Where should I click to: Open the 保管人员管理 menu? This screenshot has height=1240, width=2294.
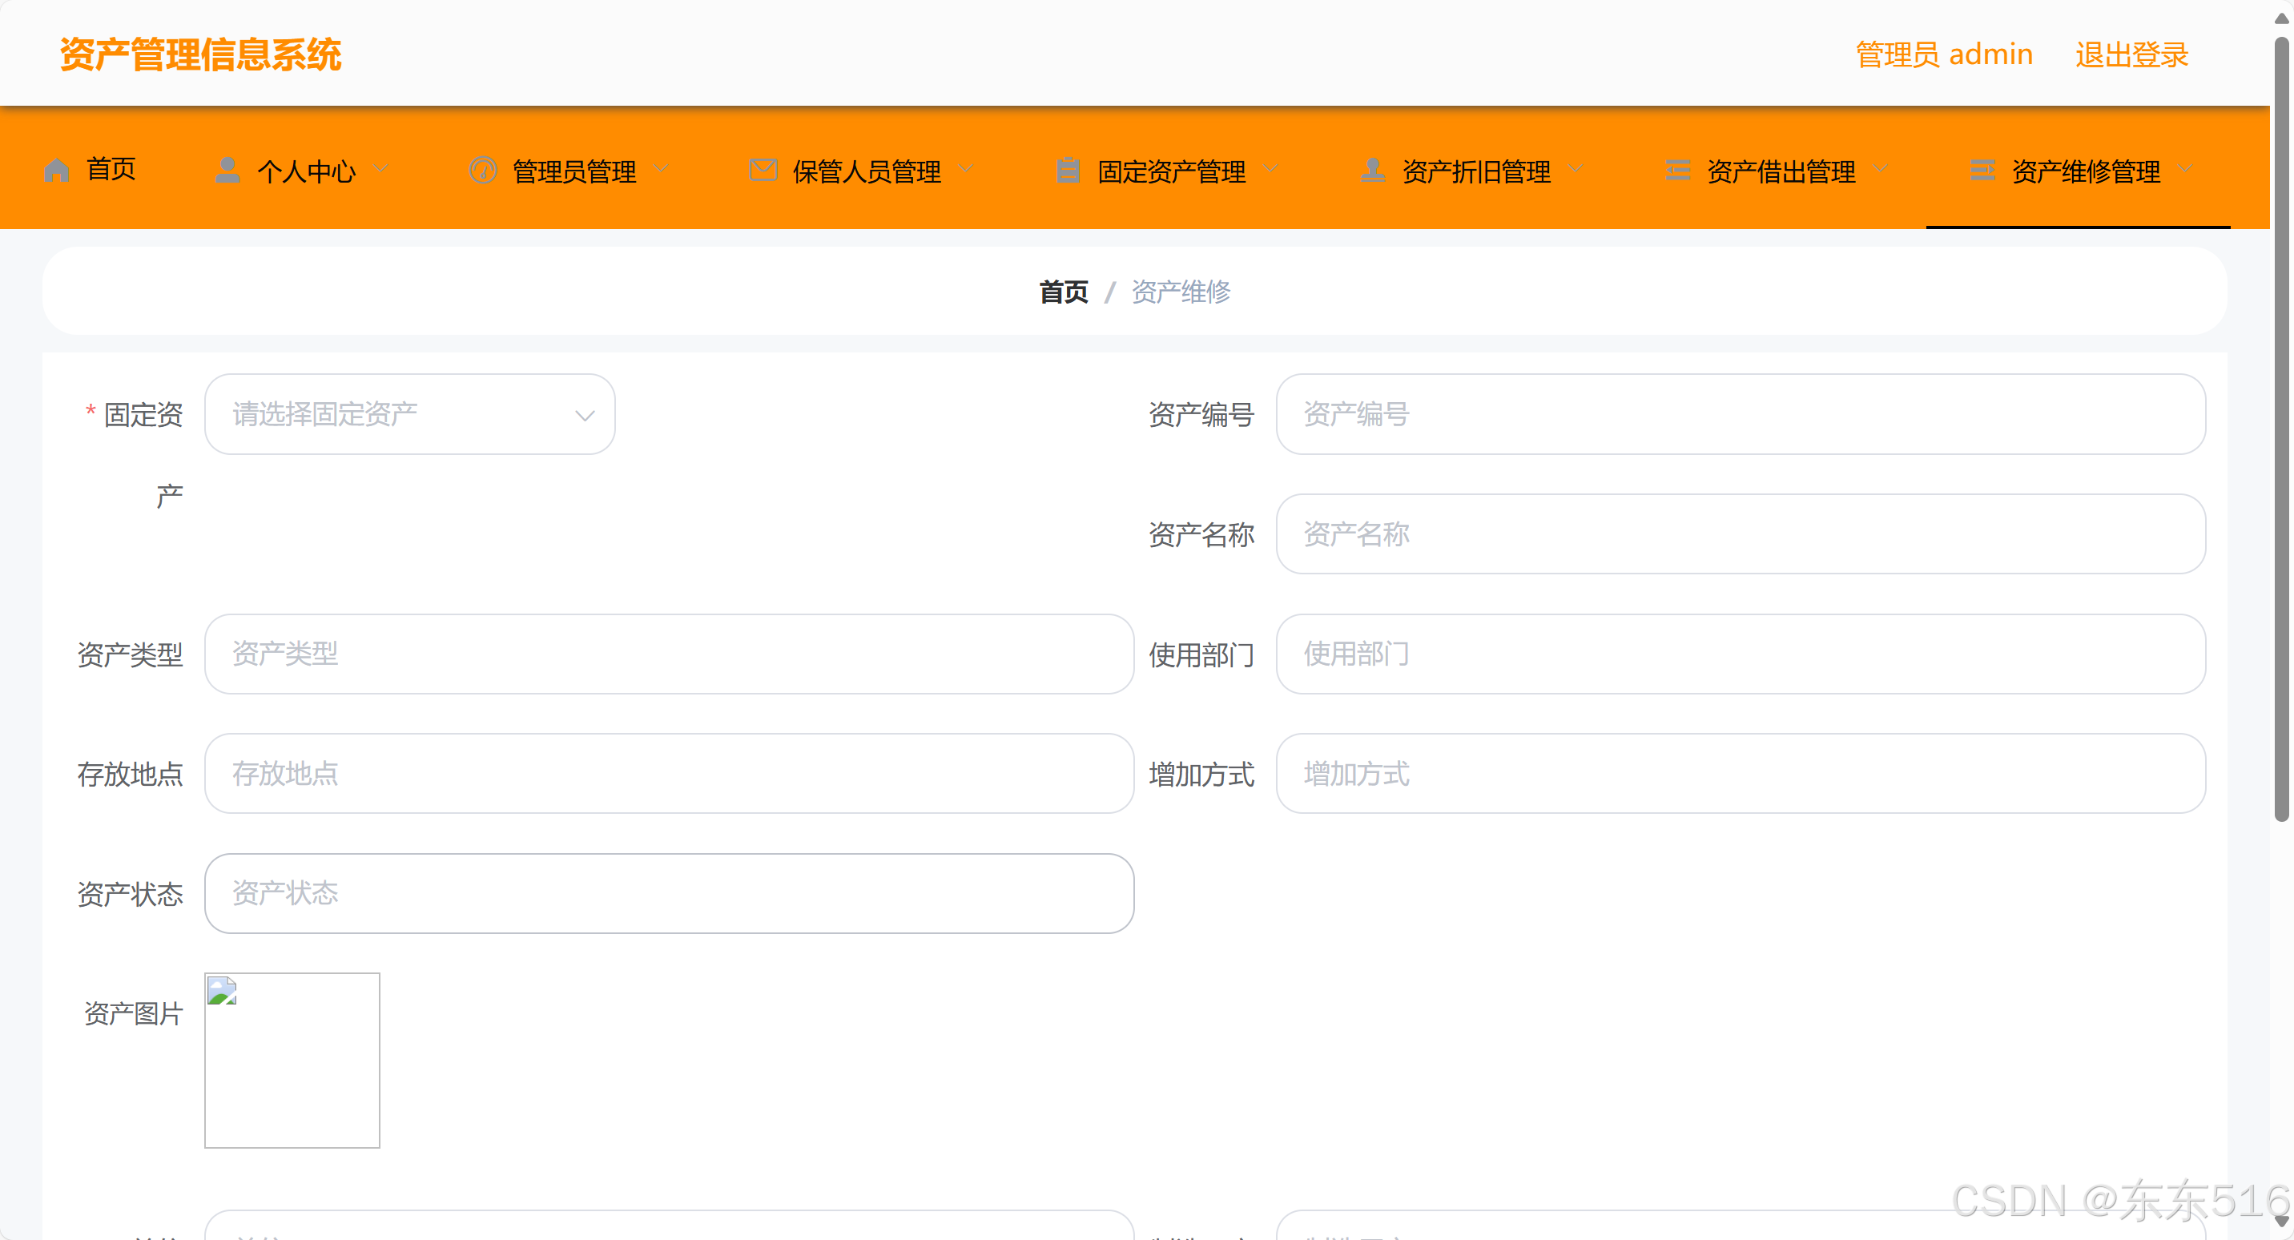coord(866,171)
